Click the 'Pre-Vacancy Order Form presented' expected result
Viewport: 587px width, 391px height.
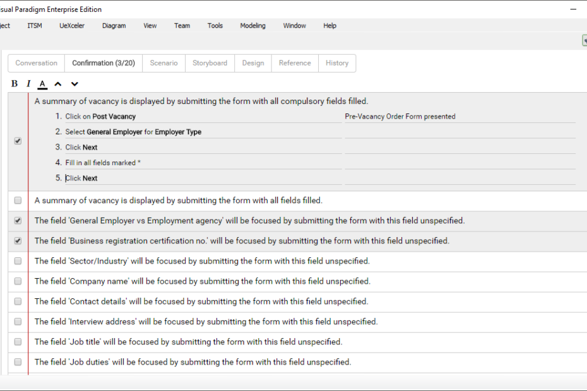(x=400, y=117)
